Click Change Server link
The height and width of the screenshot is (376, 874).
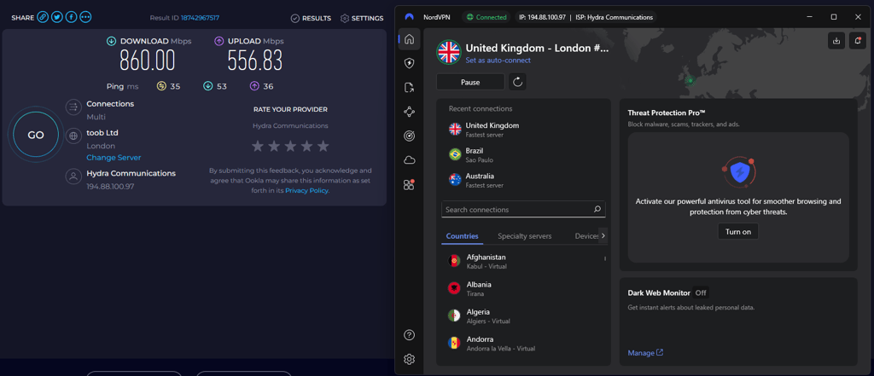click(x=114, y=158)
